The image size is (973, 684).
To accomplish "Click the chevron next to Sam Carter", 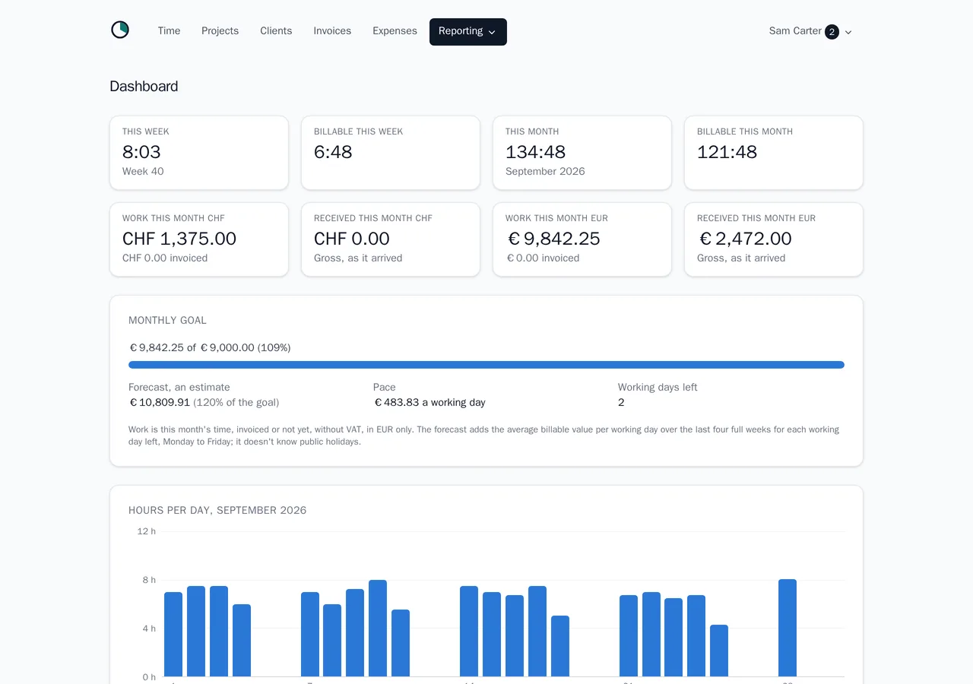I will (848, 33).
